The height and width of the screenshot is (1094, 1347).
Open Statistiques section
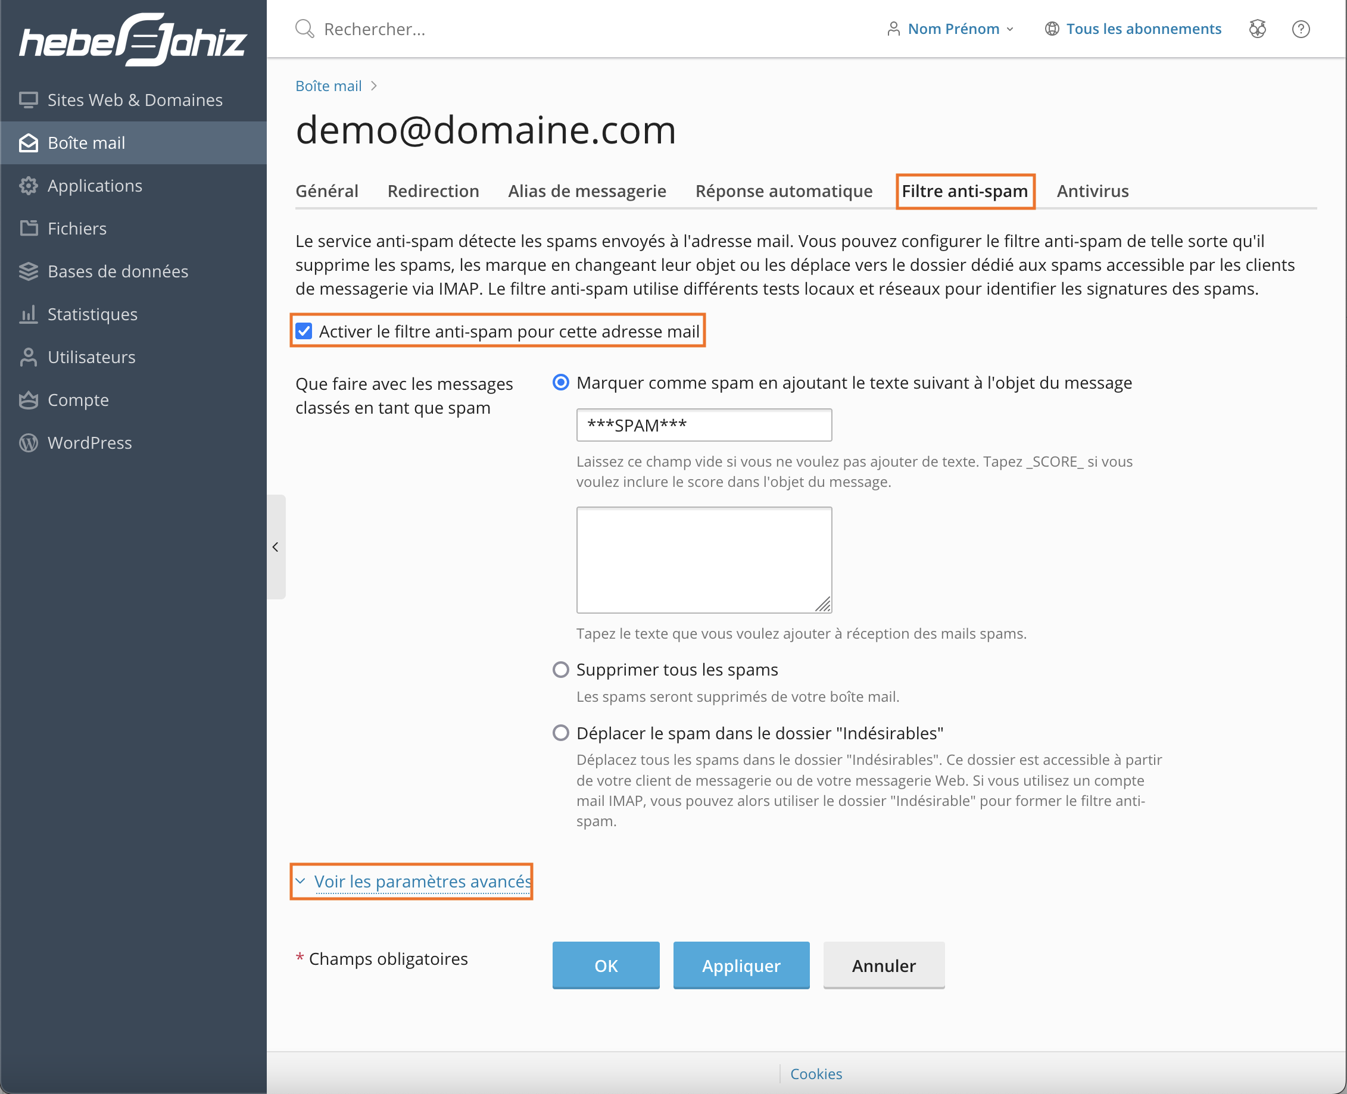133,314
